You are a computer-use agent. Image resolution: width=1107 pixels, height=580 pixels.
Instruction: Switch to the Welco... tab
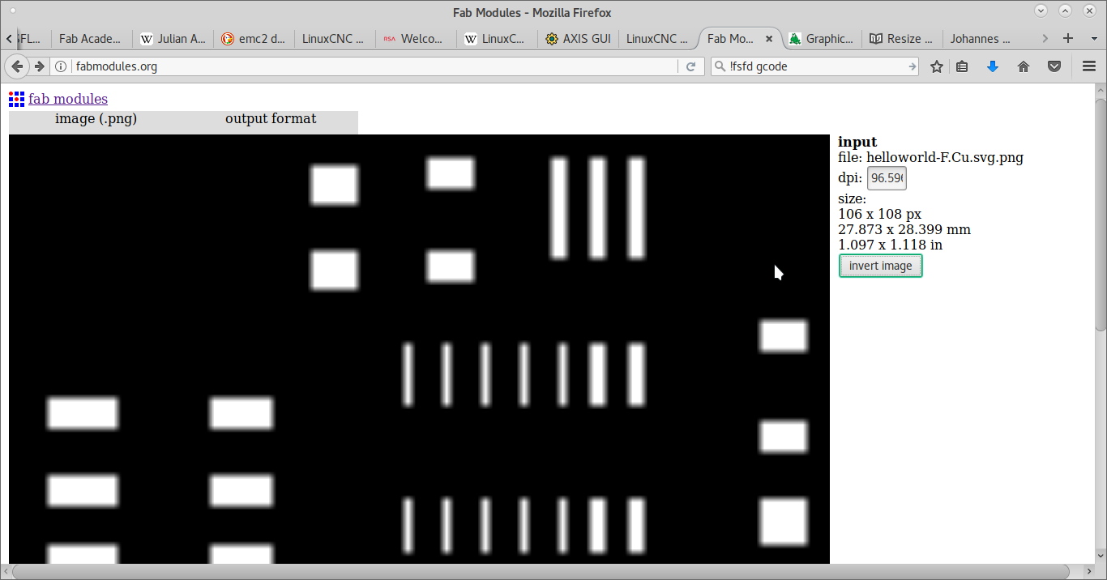pos(416,38)
